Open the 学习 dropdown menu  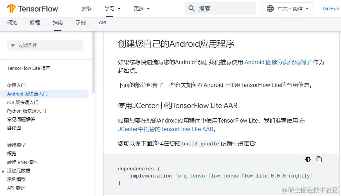pos(112,9)
